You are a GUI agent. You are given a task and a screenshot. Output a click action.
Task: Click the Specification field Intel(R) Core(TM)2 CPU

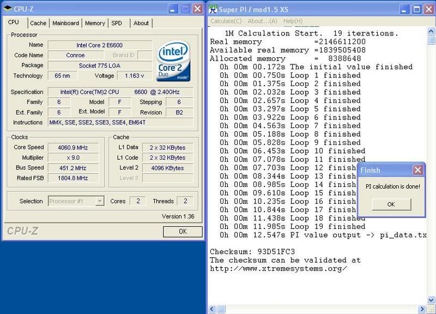tap(120, 92)
